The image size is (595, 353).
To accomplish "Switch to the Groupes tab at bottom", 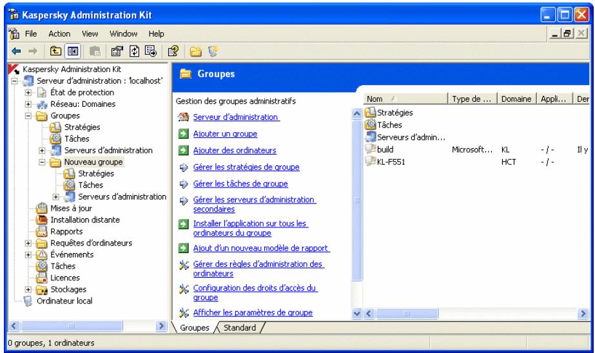I will (x=194, y=328).
